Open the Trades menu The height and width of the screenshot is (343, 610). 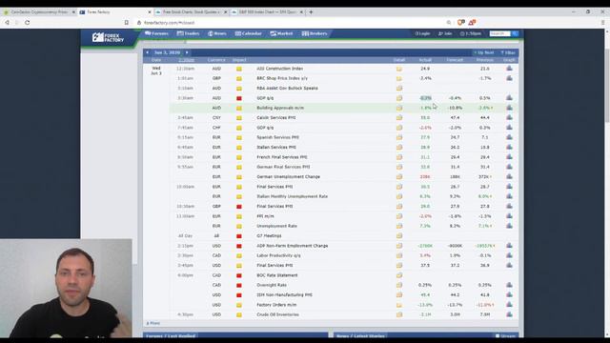[x=189, y=34]
